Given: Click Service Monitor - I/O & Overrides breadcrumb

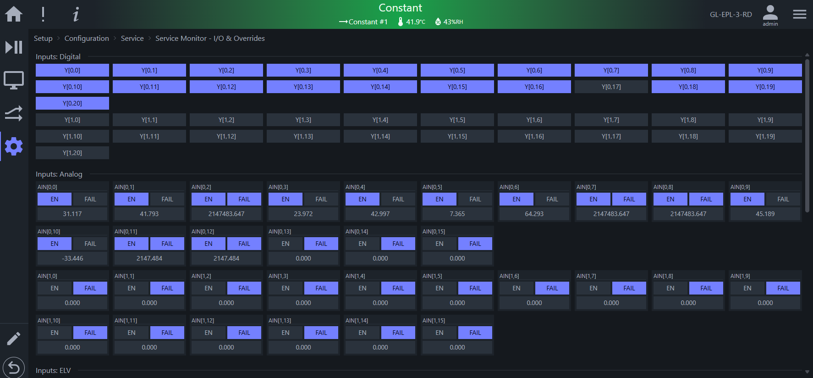Looking at the screenshot, I should coord(210,39).
